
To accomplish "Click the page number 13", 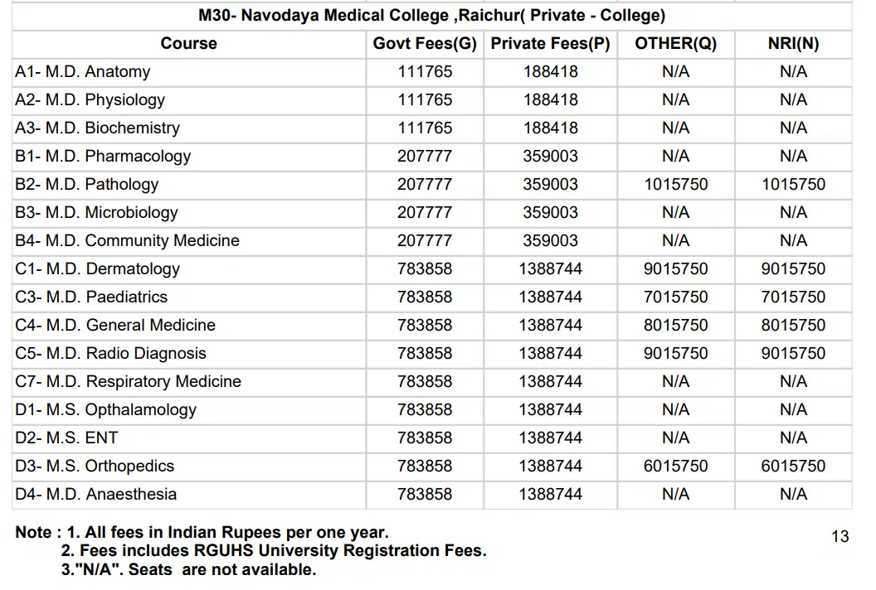I will (x=839, y=537).
